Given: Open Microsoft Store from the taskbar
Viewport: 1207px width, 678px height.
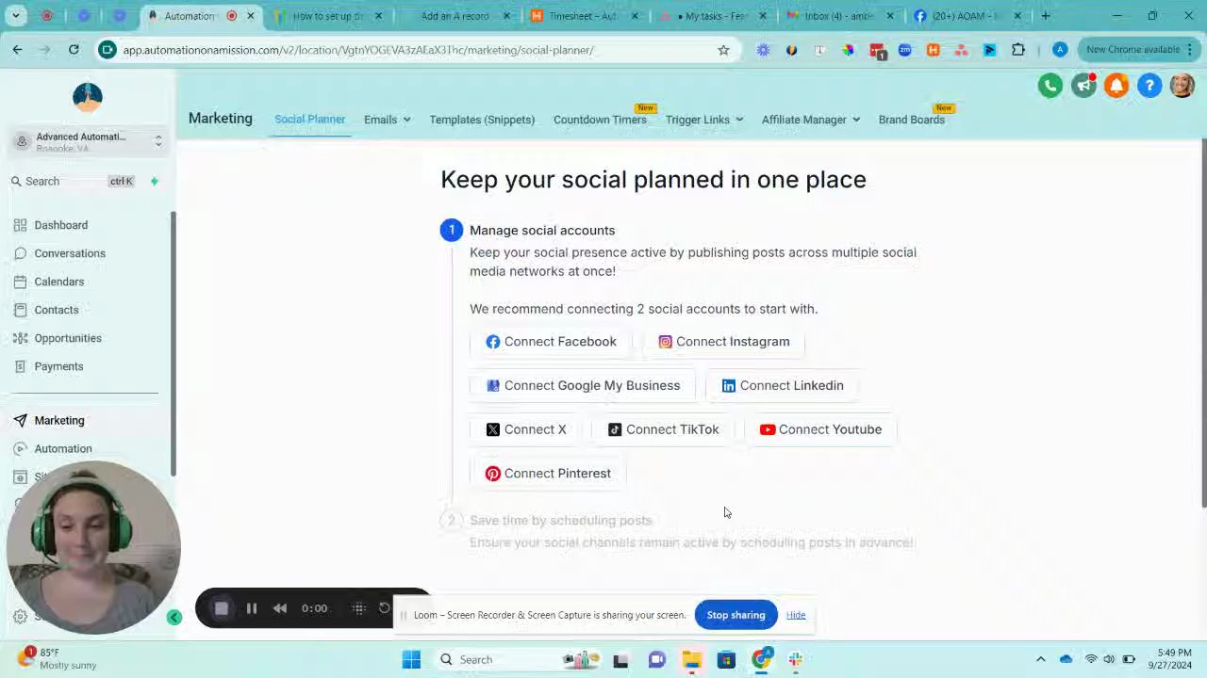Looking at the screenshot, I should 726,659.
